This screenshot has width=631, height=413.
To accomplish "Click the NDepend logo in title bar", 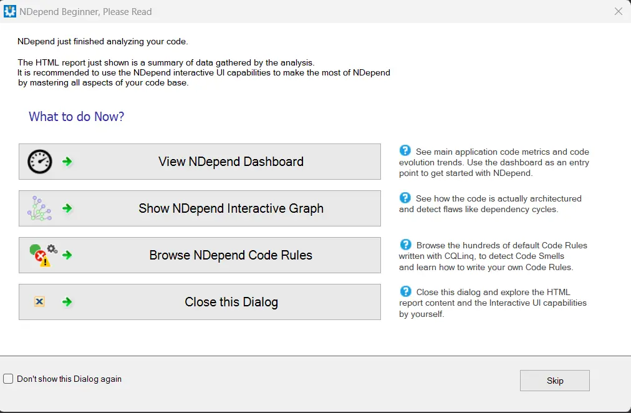I will click(x=9, y=11).
